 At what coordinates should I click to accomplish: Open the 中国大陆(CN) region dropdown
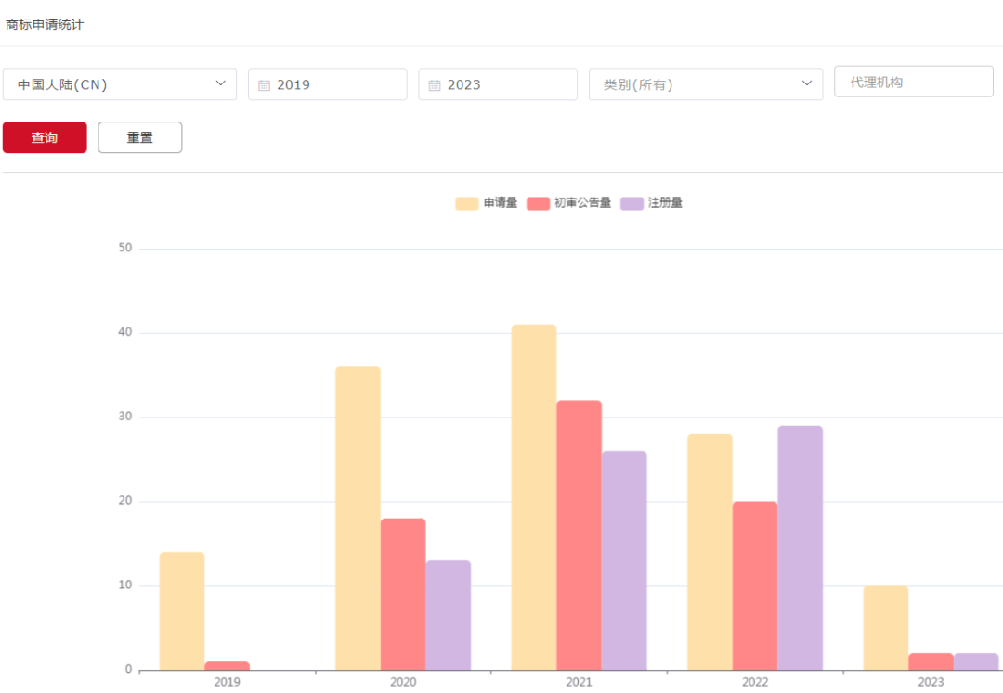click(119, 84)
